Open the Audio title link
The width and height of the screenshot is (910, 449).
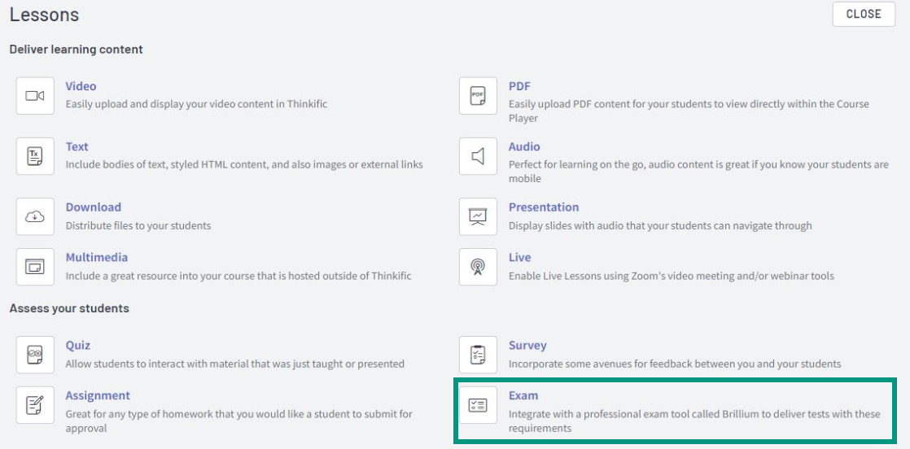tap(525, 146)
